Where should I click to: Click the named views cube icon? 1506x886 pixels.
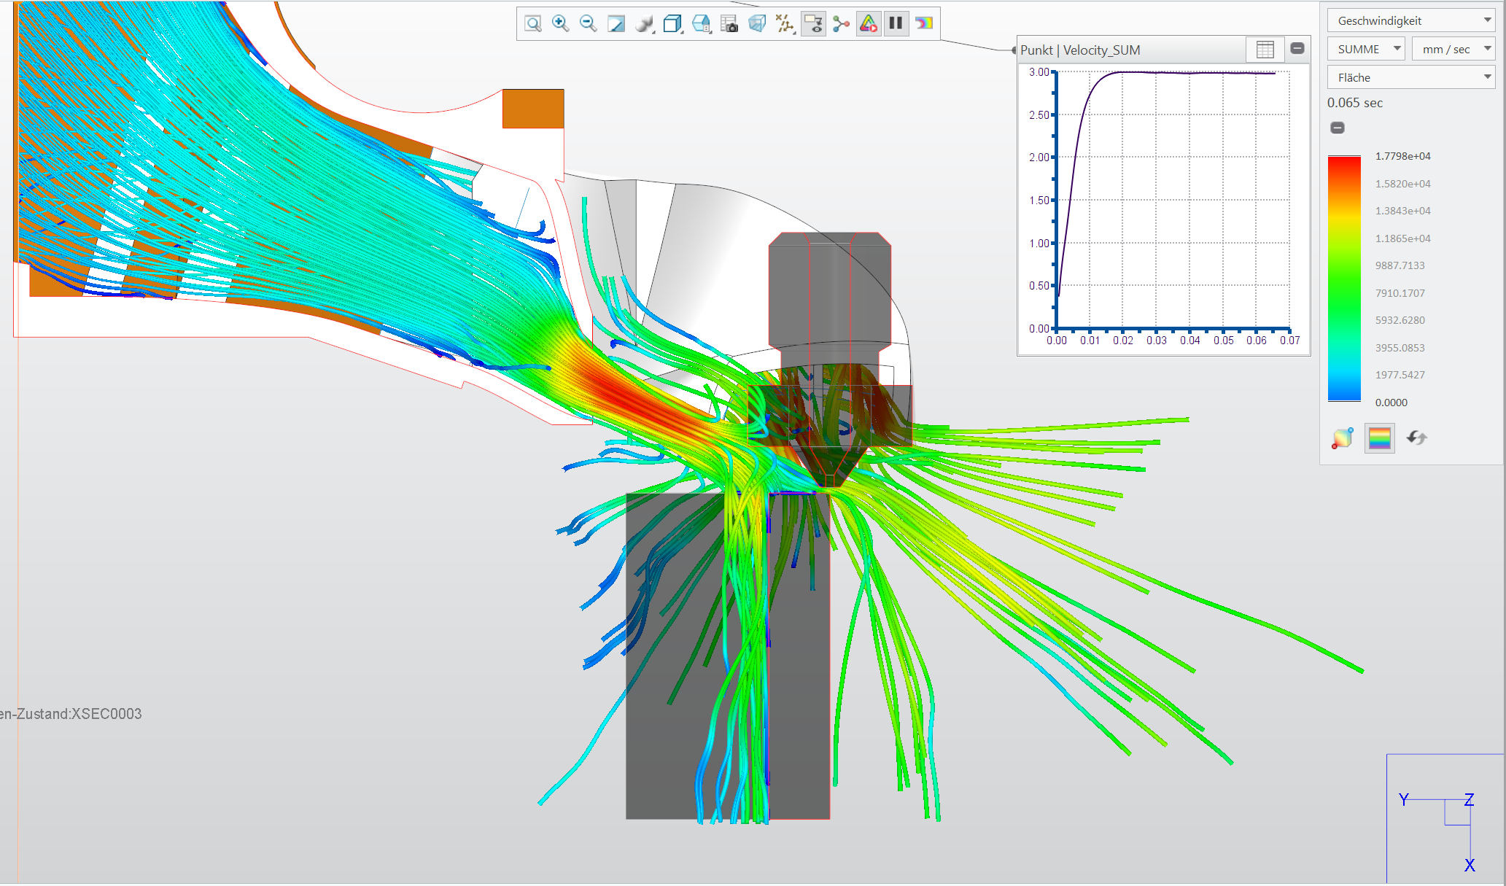[672, 23]
